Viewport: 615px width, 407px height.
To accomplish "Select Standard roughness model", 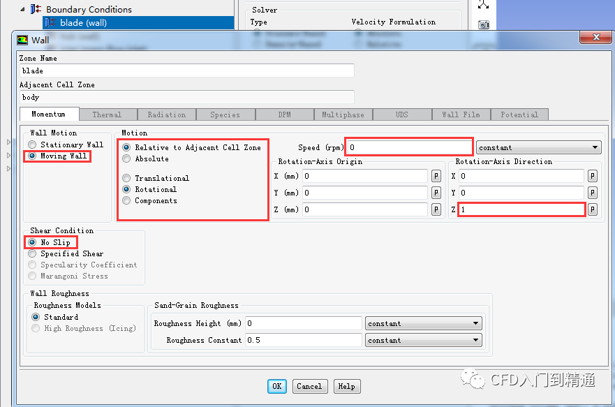I will (36, 317).
